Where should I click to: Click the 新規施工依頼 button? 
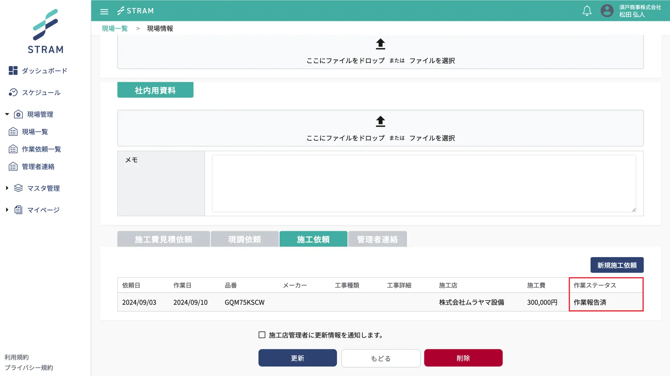click(616, 265)
